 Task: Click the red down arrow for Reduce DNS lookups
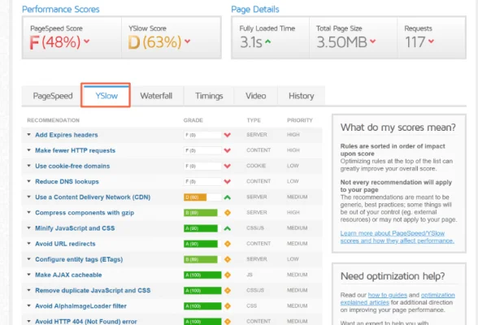click(227, 181)
